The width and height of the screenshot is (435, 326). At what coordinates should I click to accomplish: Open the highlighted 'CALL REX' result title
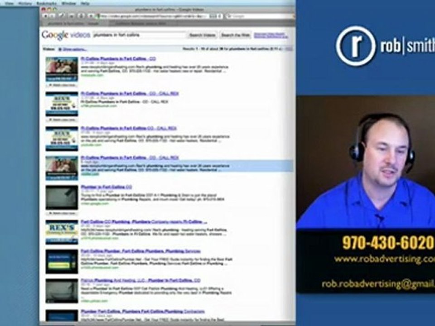(130, 158)
